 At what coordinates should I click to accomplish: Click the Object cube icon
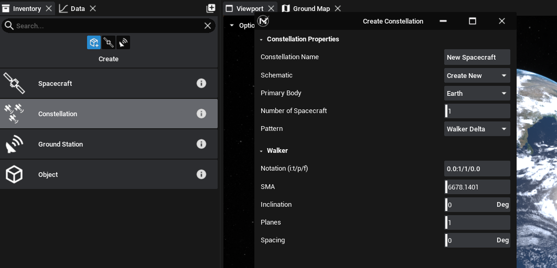tap(14, 174)
